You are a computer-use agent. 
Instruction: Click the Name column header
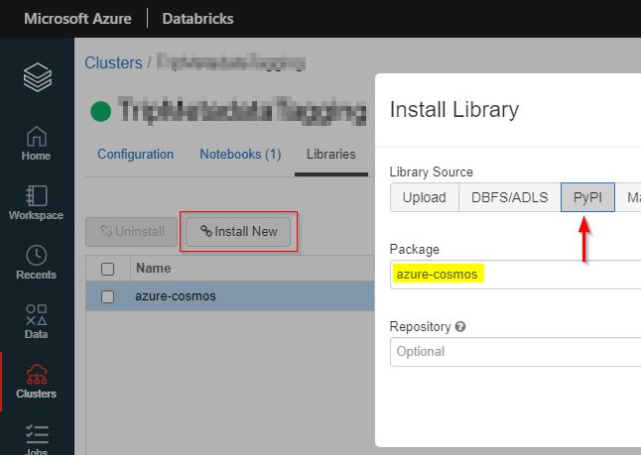pos(153,269)
